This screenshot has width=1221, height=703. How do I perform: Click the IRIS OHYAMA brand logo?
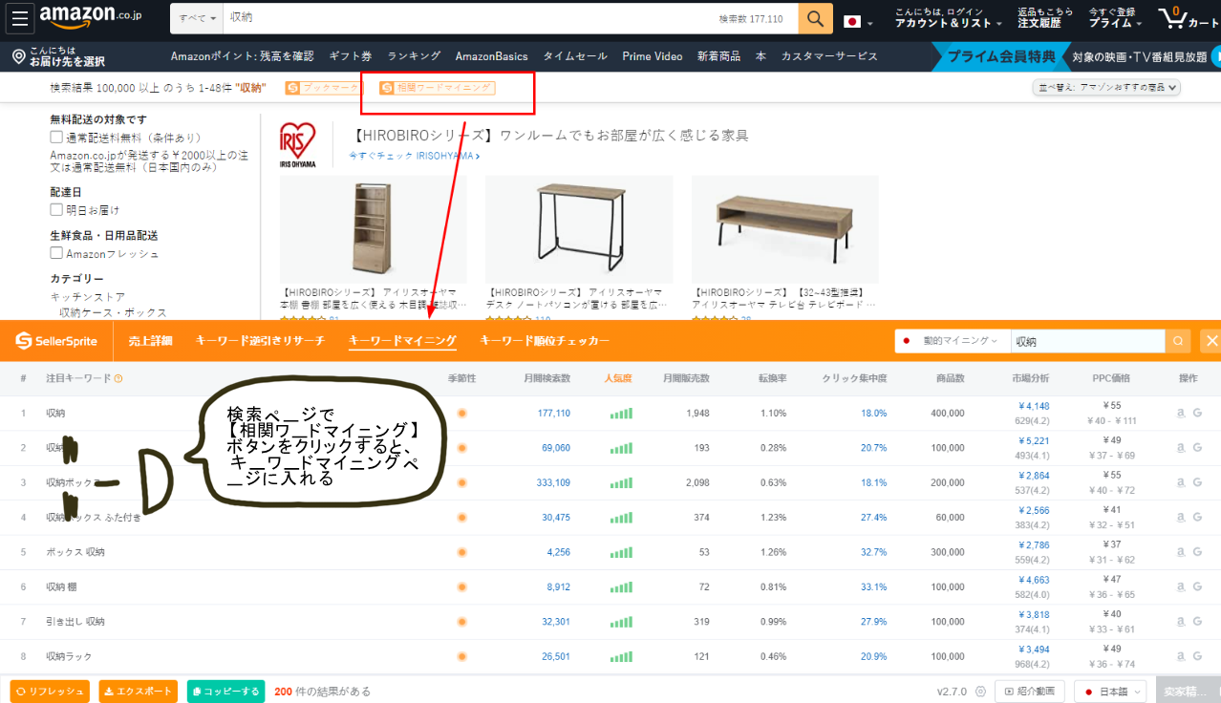[297, 144]
